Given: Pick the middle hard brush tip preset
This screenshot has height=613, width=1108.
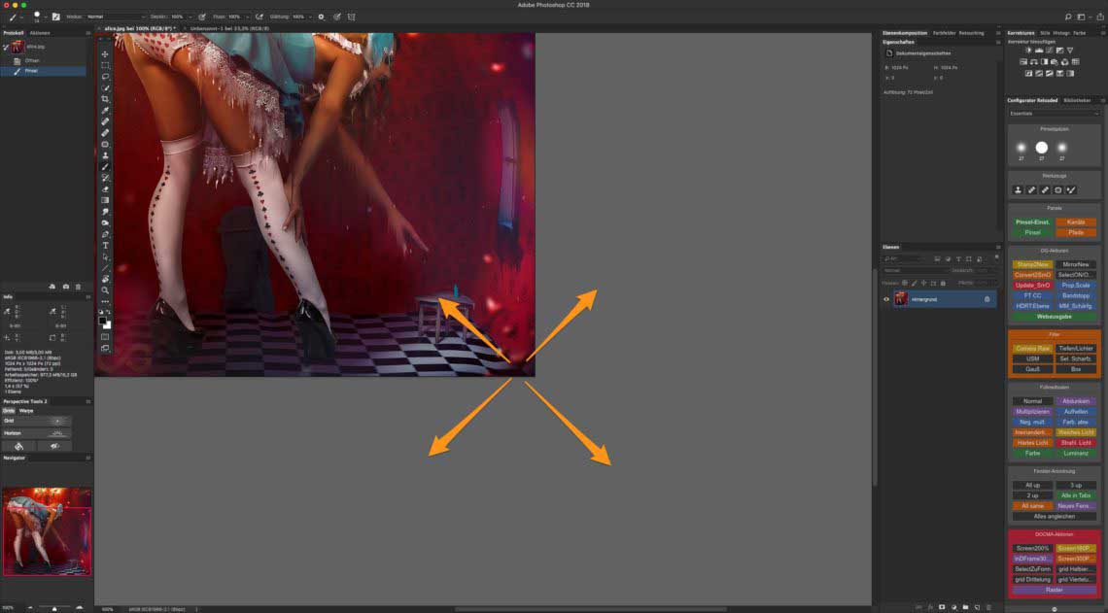Looking at the screenshot, I should pos(1042,148).
